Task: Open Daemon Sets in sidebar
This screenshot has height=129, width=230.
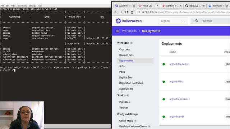Action: pos(126,55)
